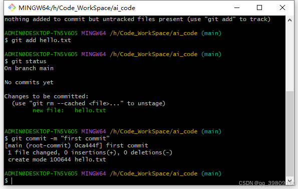Click the 'No commits yet' line
The width and height of the screenshot is (298, 189).
[29, 82]
